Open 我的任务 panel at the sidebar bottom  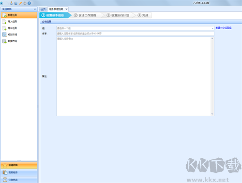pos(19,172)
